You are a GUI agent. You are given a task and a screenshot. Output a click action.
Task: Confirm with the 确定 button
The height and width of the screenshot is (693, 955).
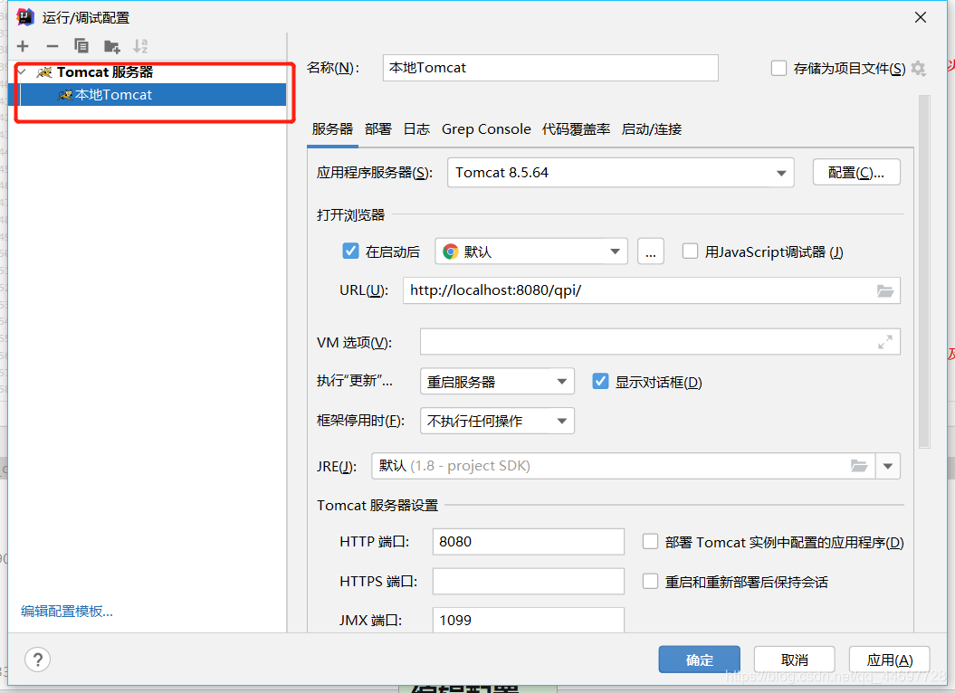click(x=699, y=660)
